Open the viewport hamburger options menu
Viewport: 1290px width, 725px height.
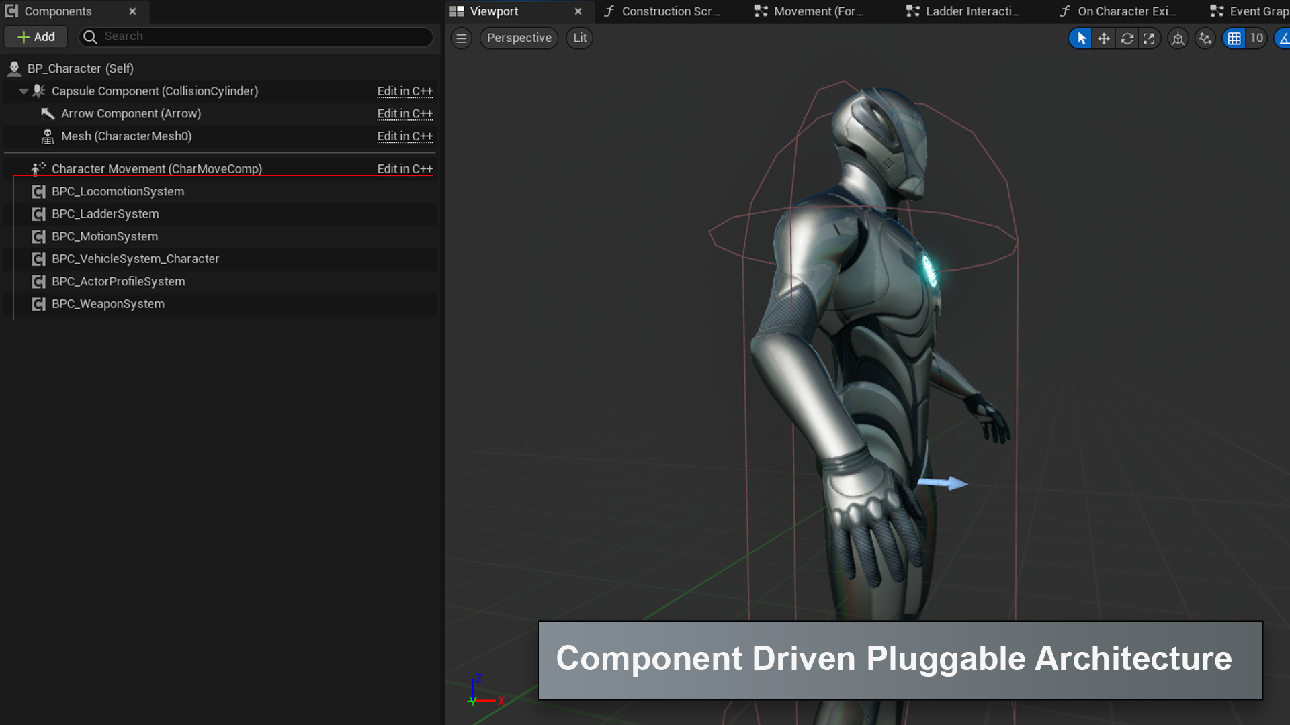coord(461,38)
